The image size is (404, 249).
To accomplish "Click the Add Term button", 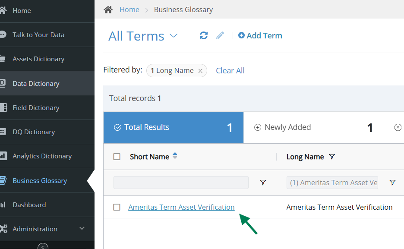I will 260,35.
